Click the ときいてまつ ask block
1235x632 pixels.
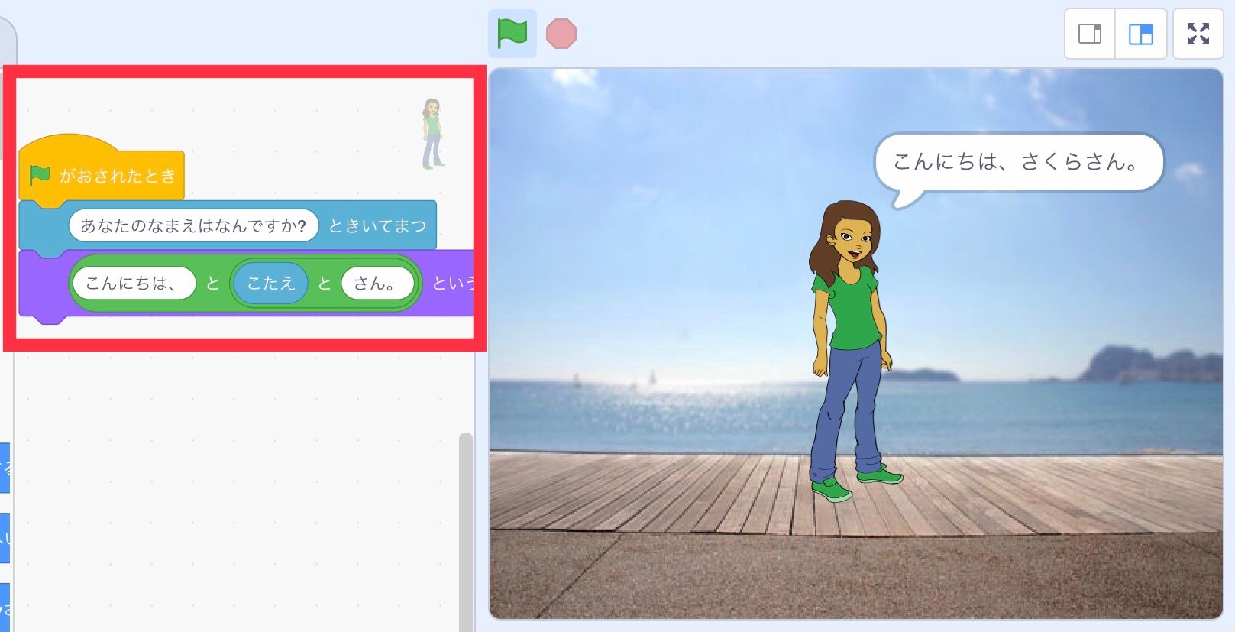[x=377, y=225]
